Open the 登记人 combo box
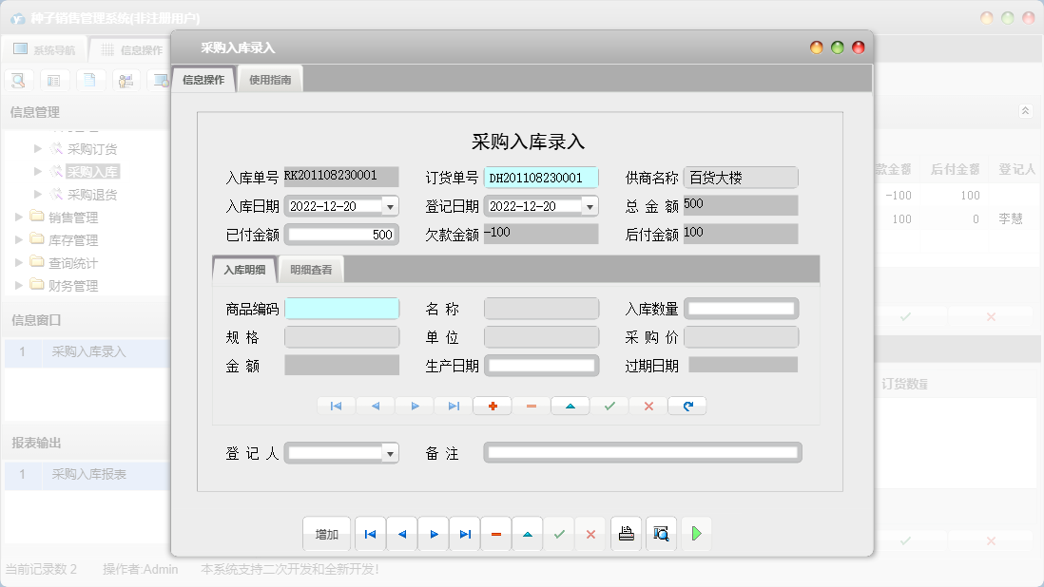This screenshot has height=587, width=1044. (x=389, y=453)
